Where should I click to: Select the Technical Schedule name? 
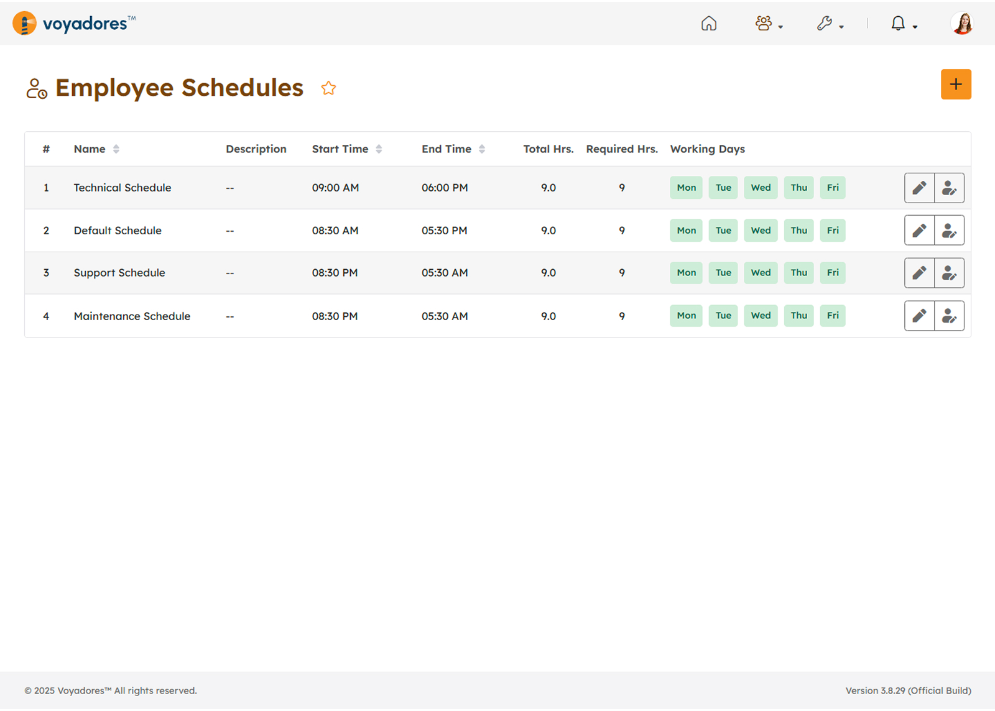(x=123, y=188)
